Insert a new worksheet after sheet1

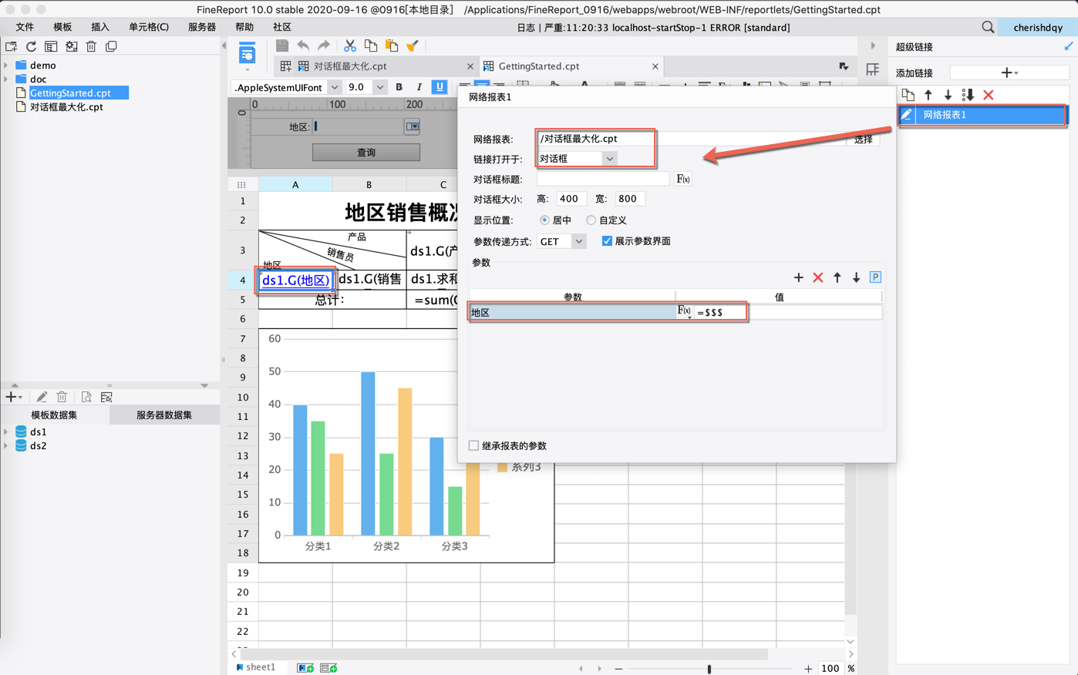305,667
